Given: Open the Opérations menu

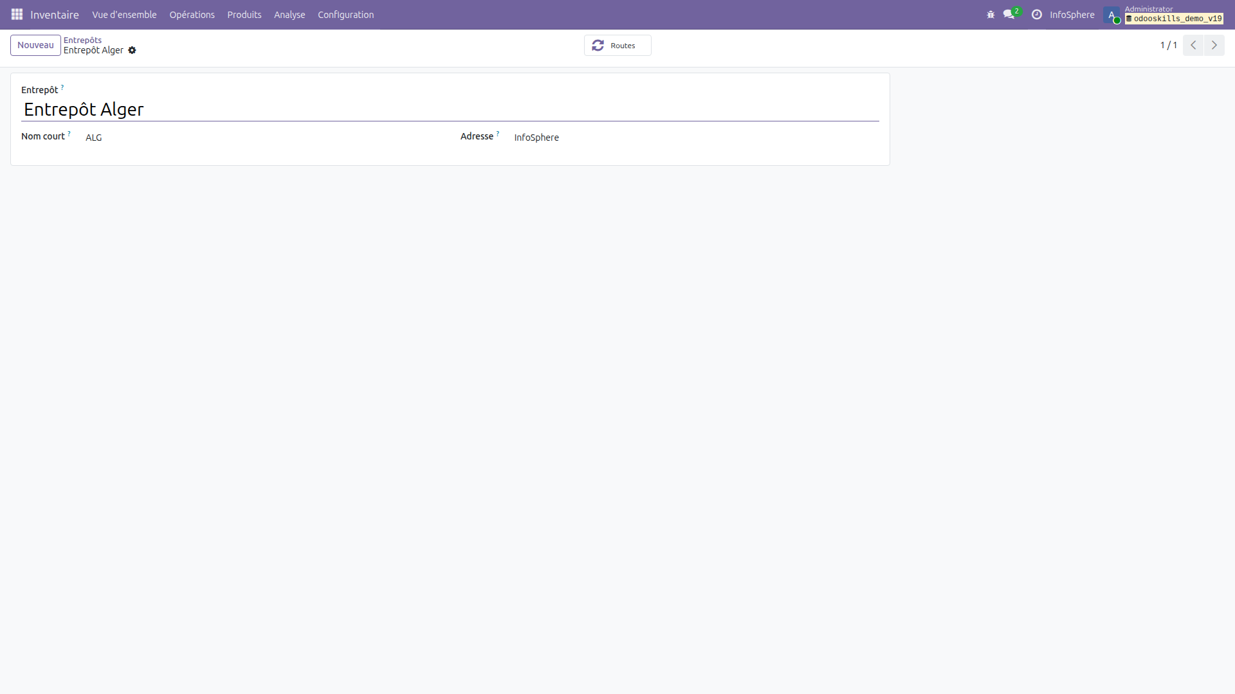Looking at the screenshot, I should 192,14.
